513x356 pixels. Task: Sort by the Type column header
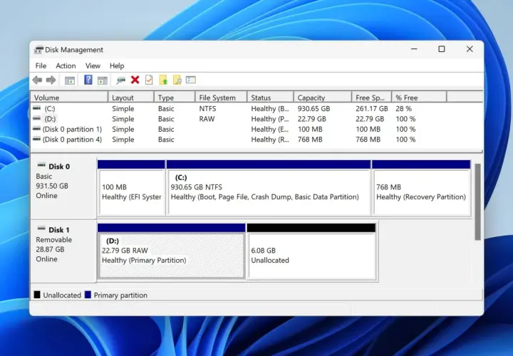coord(175,98)
